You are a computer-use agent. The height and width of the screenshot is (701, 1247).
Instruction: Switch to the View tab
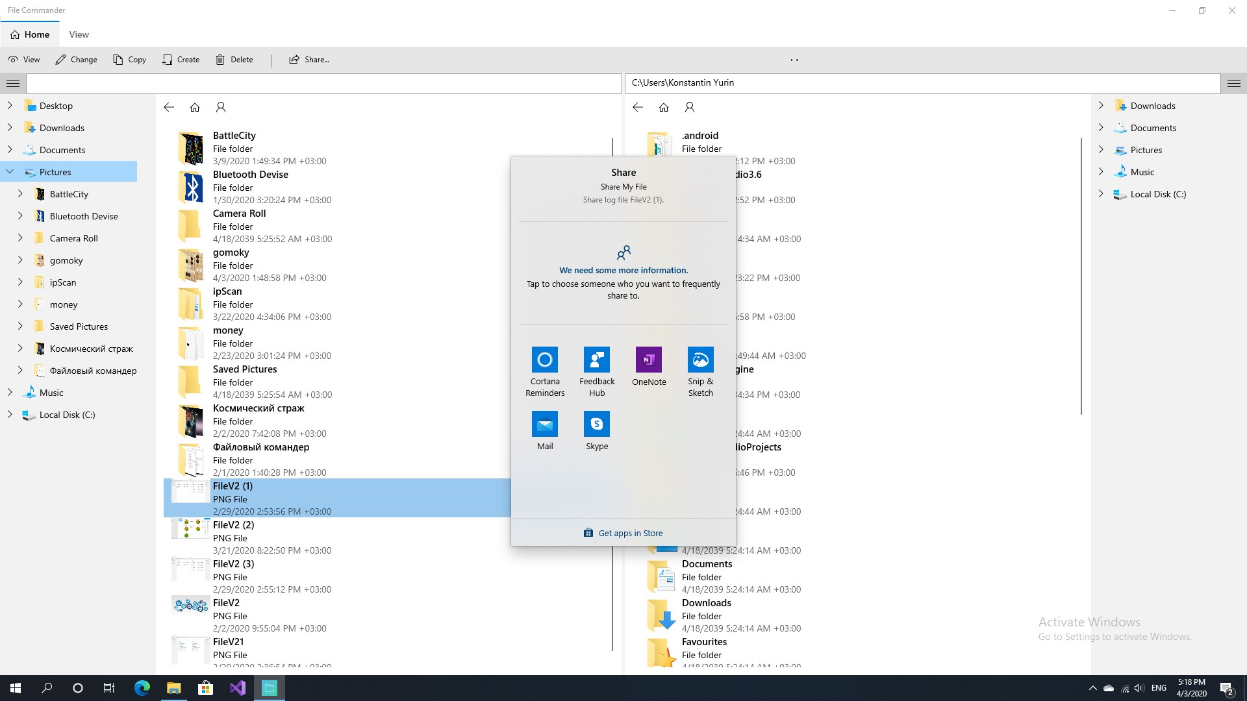pos(79,34)
